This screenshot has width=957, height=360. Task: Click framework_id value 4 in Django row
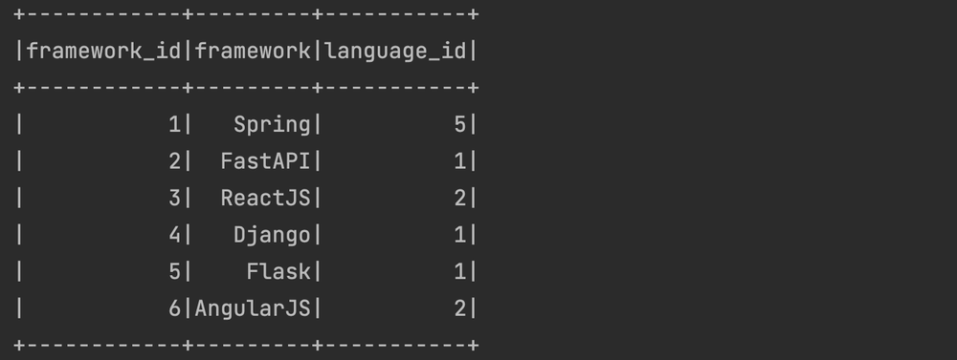[x=175, y=235]
